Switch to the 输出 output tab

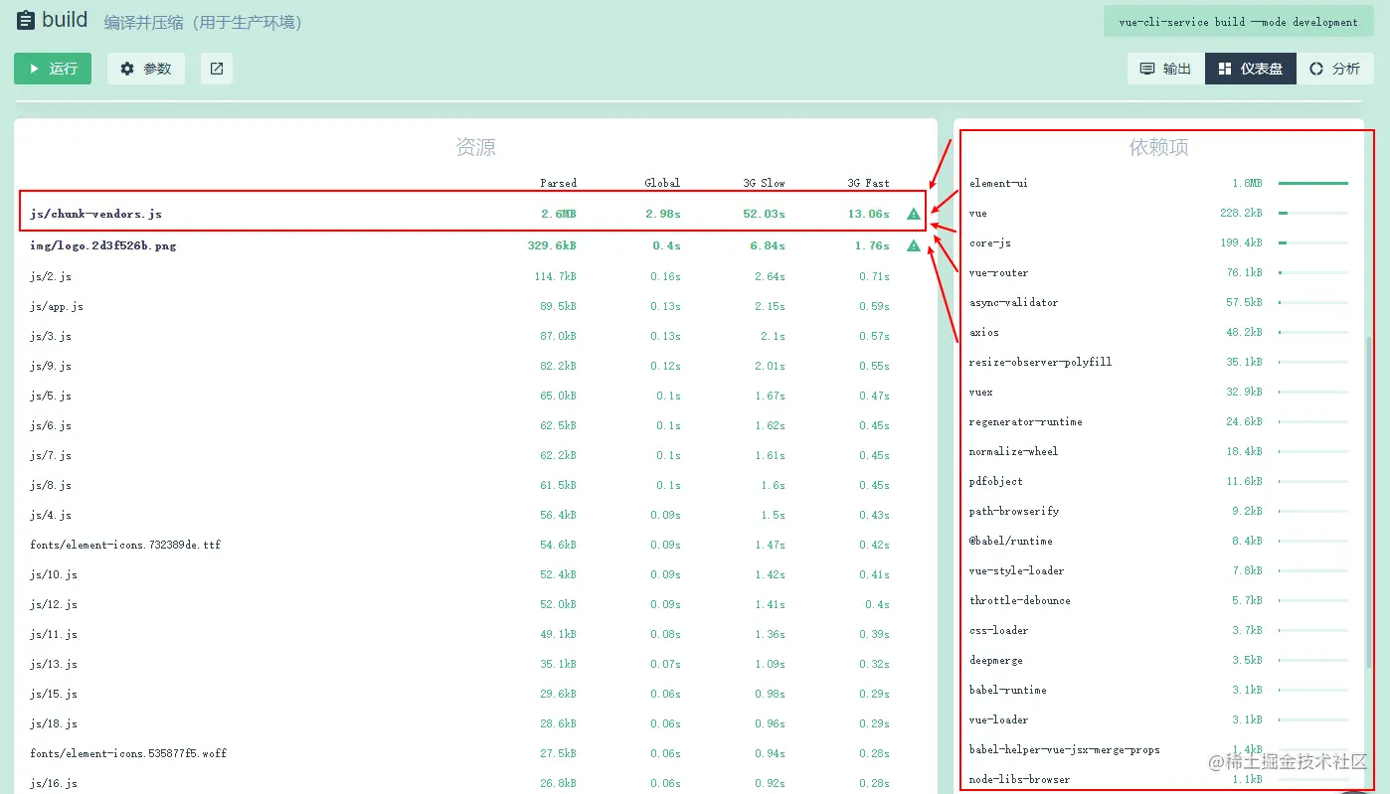[1165, 69]
